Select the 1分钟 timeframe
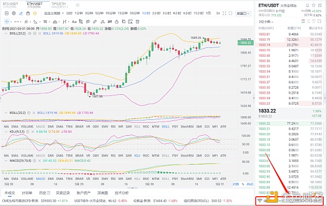The width and height of the screenshot is (327, 206). tap(78, 13)
